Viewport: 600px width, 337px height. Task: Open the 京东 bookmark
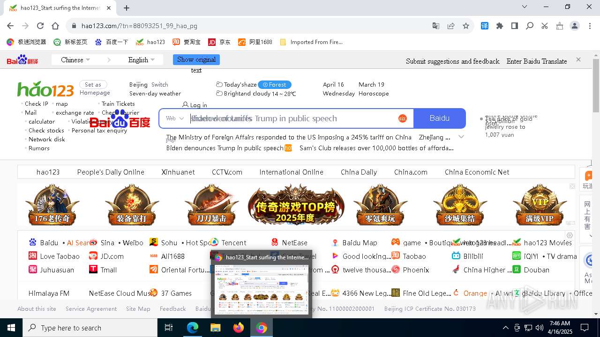click(219, 42)
